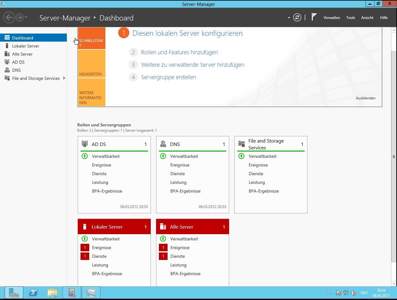The image size is (397, 300).
Task: Click Ausblenden to hide welcome tile
Action: (x=366, y=98)
